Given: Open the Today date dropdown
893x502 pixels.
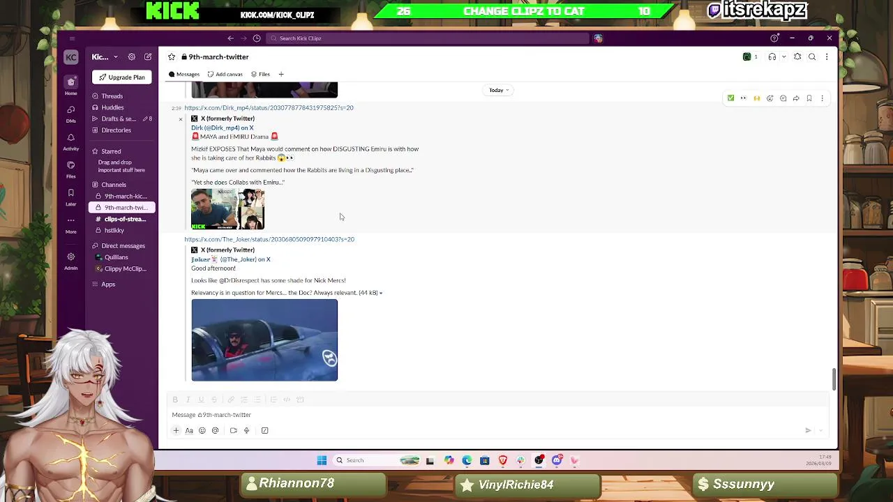Looking at the screenshot, I should click(499, 90).
